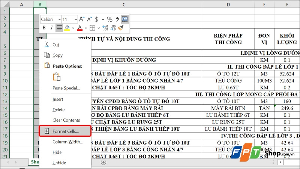Click the Merge & Center icon
Screen dimensions: 300x169
125,19
